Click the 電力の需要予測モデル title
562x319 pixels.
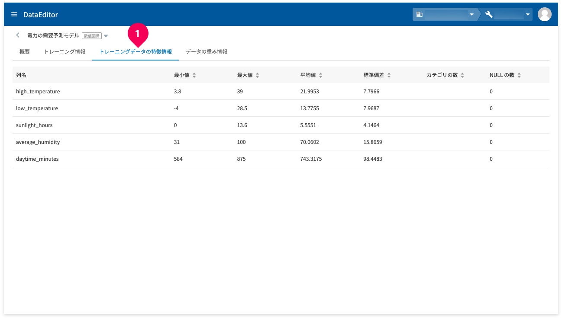(x=53, y=35)
